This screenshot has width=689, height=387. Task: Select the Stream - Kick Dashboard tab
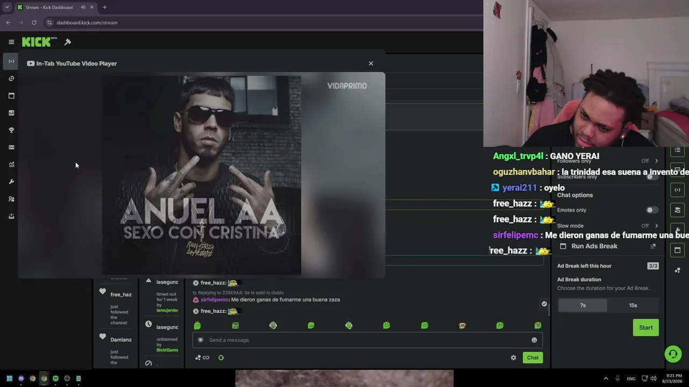click(x=55, y=8)
